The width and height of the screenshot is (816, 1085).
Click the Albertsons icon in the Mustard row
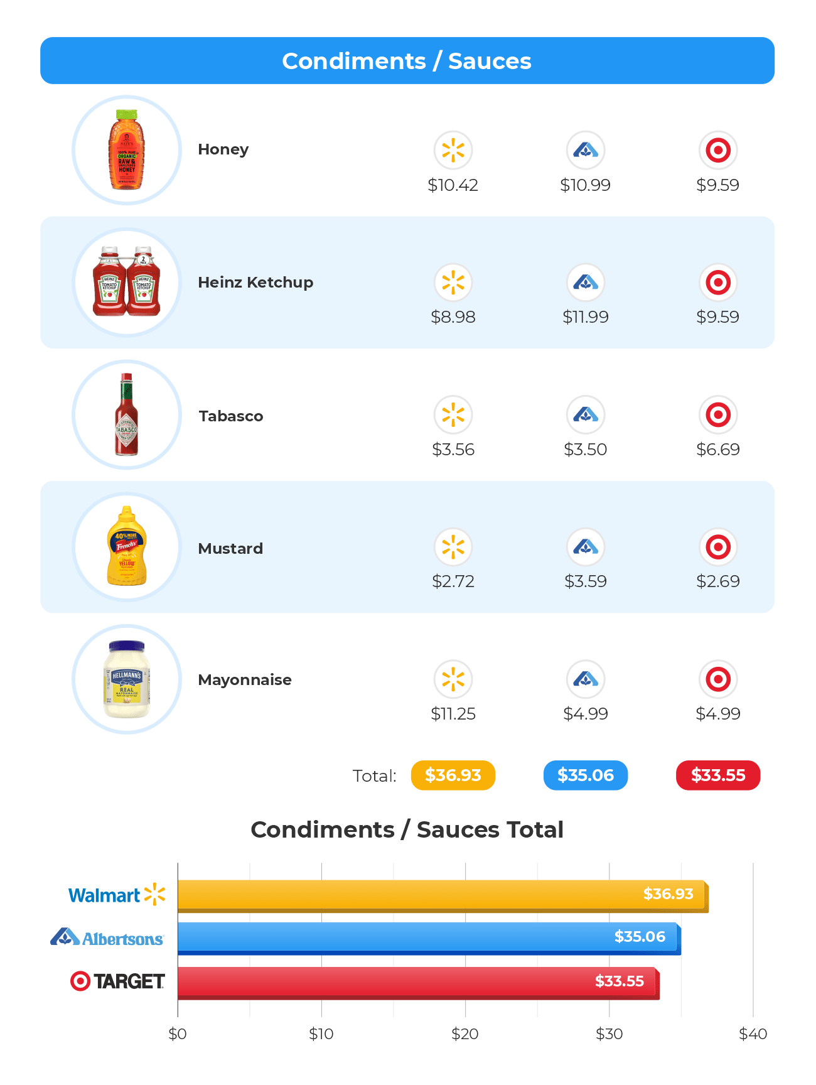pos(585,547)
